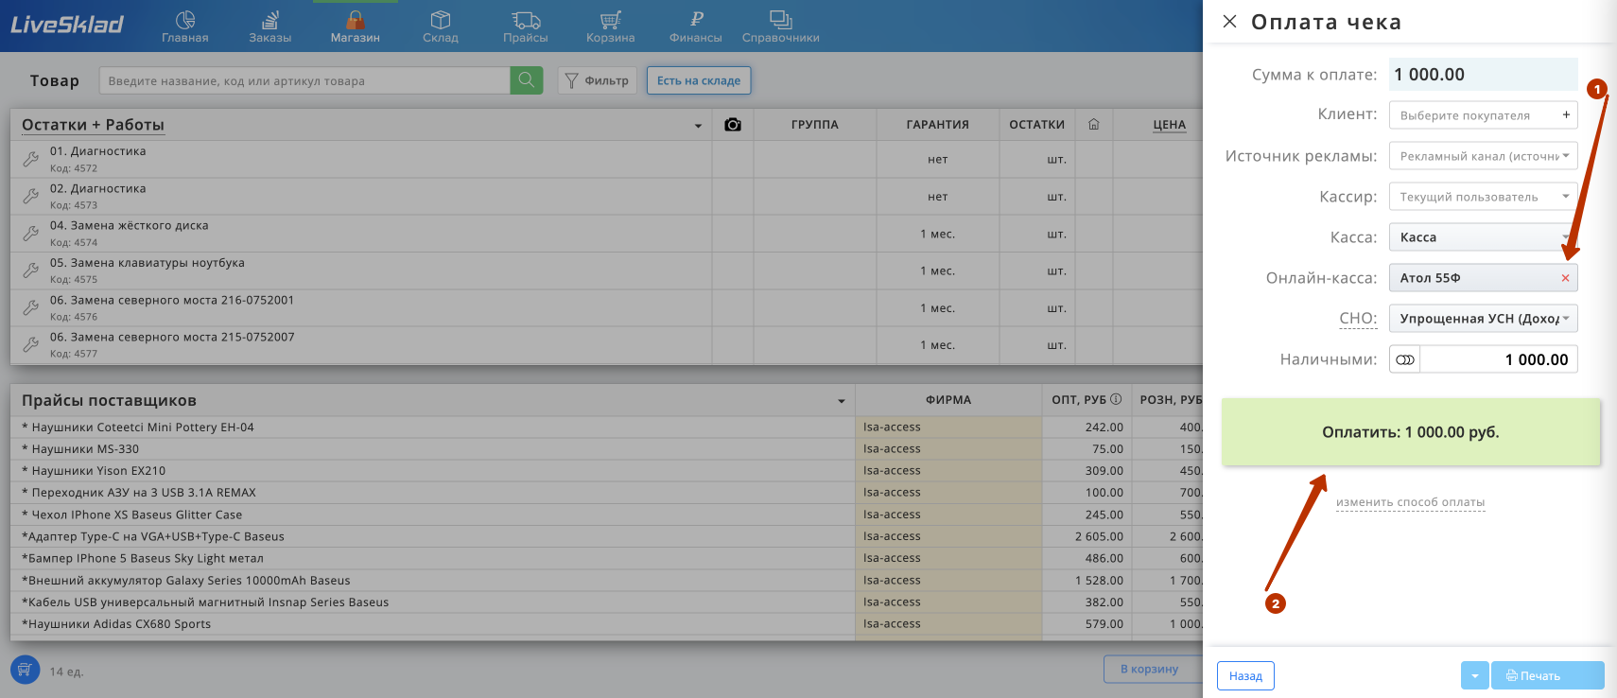Select Наушники Coteetci Mini Pottery EH-04
Image resolution: width=1617 pixels, height=698 pixels.
point(606,428)
